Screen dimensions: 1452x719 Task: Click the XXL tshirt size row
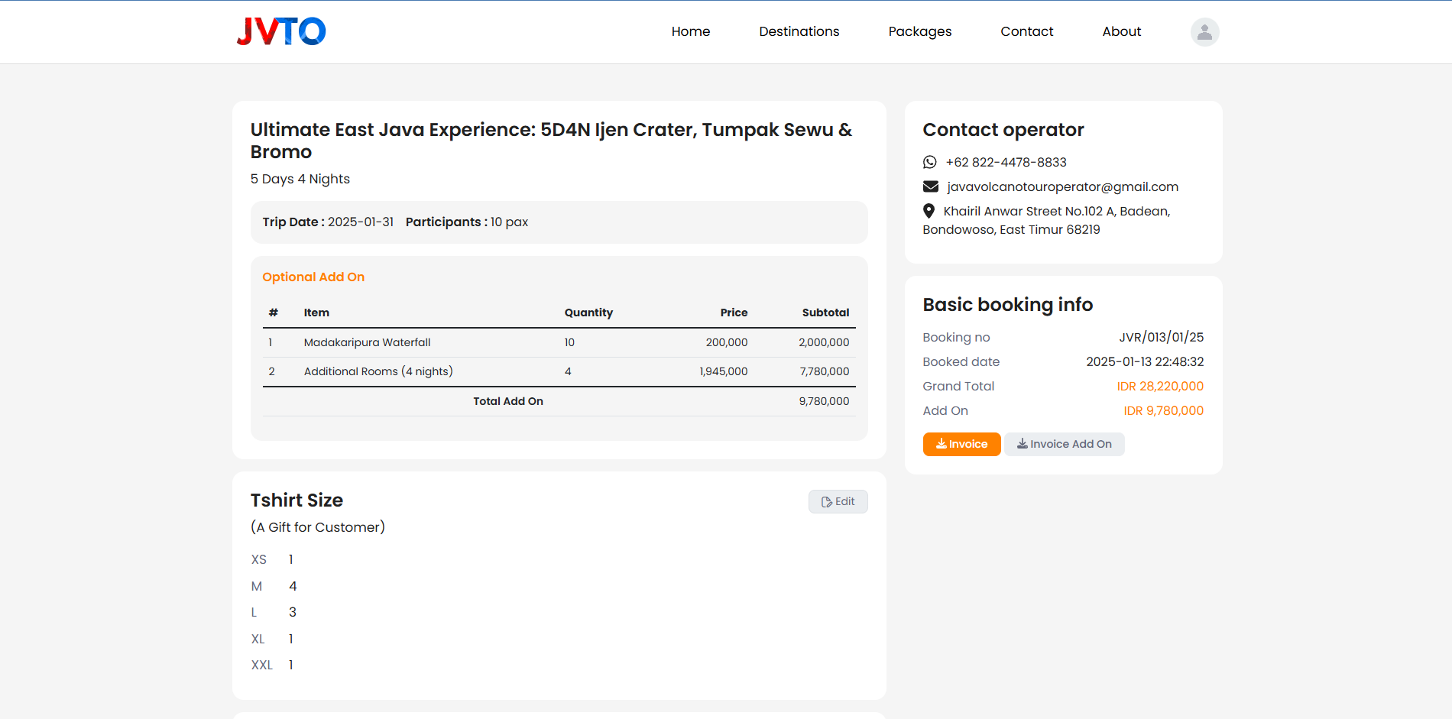click(273, 665)
